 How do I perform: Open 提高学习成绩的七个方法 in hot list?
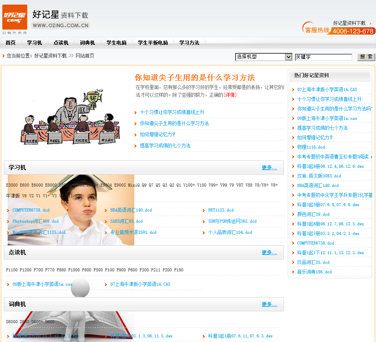322,128
